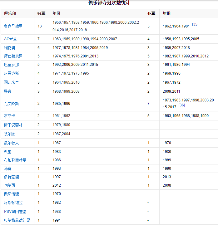Open the 贝尔格莱德红星 link
Viewport: 218px width, 225px height.
click(17, 220)
